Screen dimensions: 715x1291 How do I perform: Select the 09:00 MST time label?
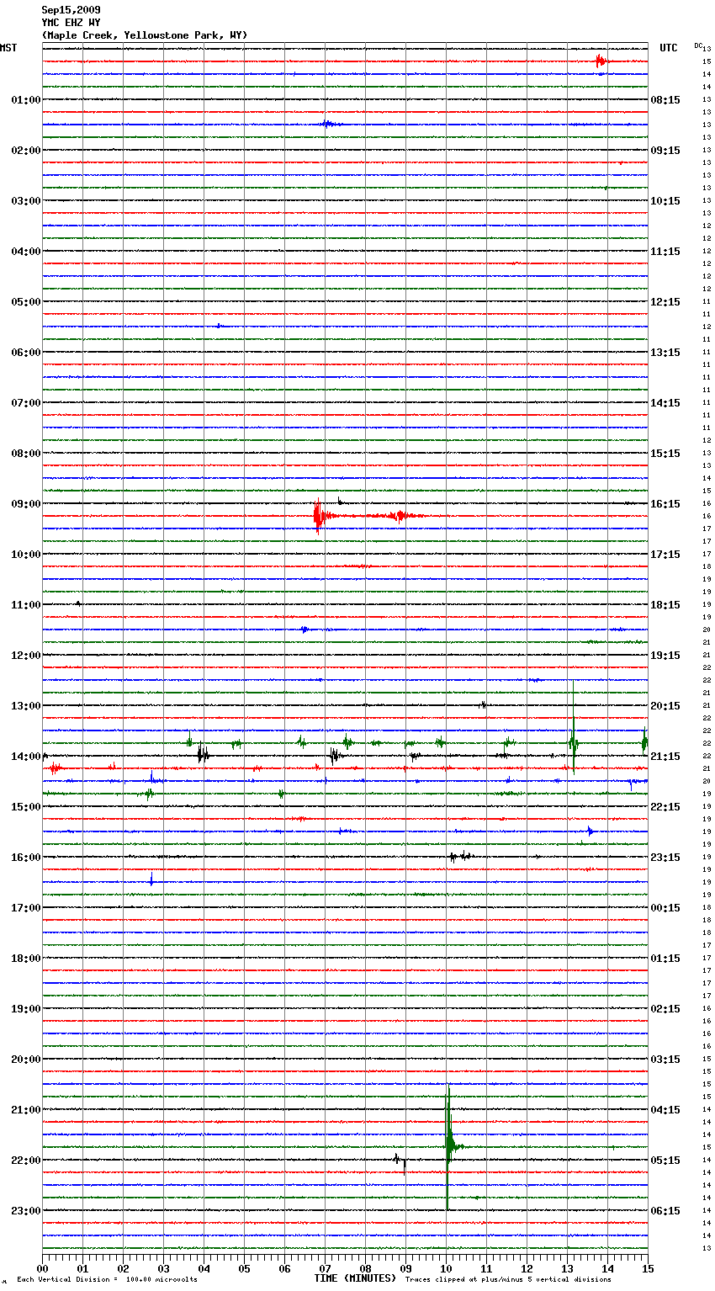click(x=25, y=504)
